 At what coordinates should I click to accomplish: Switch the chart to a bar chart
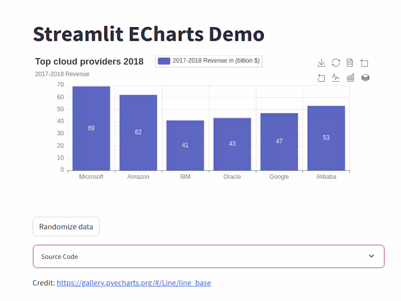350,77
